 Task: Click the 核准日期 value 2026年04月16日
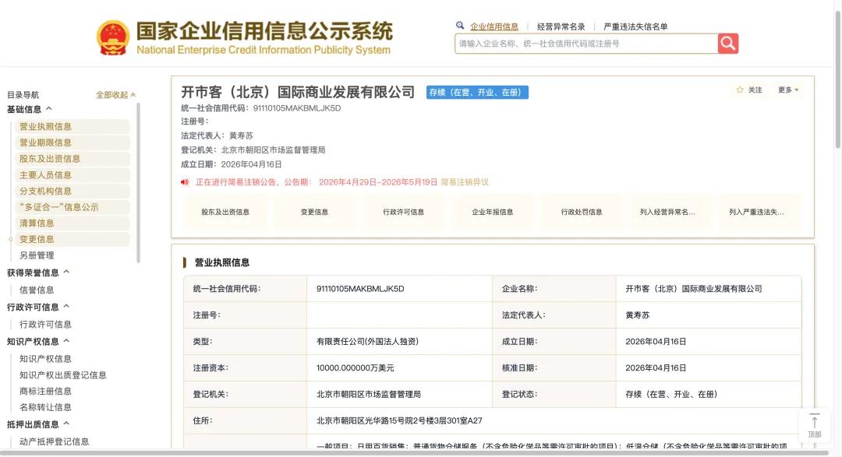[x=708, y=368]
